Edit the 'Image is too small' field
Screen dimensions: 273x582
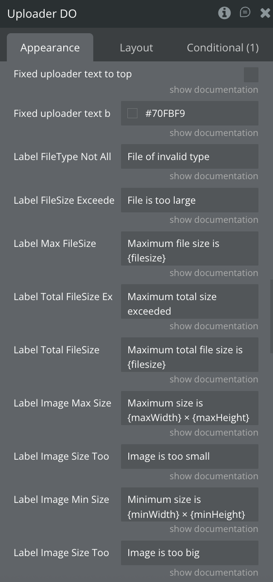click(x=189, y=457)
